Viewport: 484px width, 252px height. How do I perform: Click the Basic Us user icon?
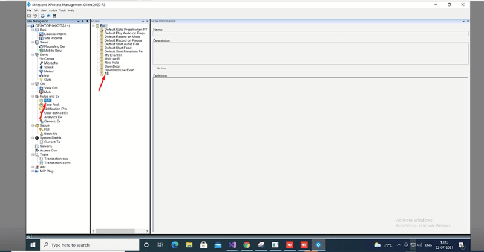41,134
